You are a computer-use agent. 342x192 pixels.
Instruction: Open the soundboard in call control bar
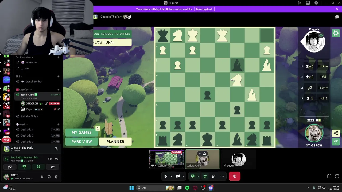213,176
